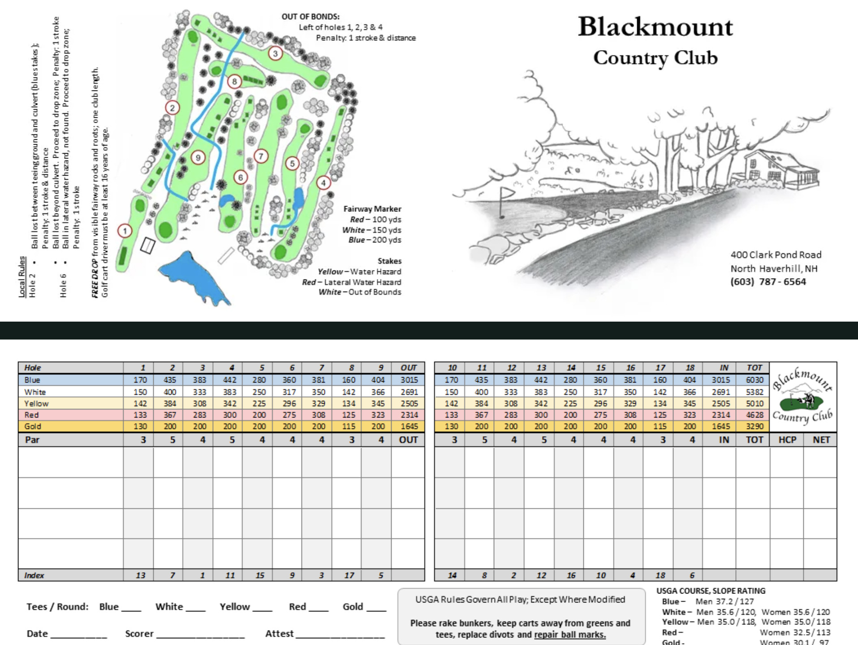Viewport: 858px width, 645px height.
Task: Click the Gold tees round blank line
Action: [376, 610]
